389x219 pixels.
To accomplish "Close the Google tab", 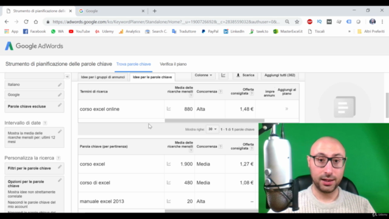I will 143,11.
